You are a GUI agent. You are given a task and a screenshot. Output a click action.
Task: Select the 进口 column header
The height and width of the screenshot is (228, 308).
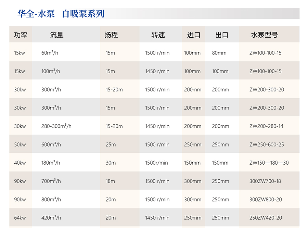(193, 35)
